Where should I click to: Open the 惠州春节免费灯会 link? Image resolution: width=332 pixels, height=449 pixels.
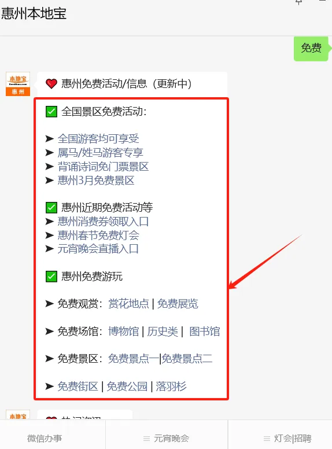pos(98,235)
